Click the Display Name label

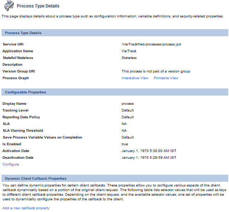(14, 104)
